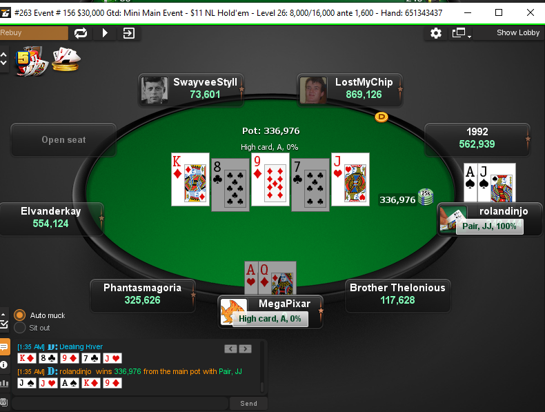Click the leave table exit icon
The width and height of the screenshot is (545, 412).
tap(128, 33)
